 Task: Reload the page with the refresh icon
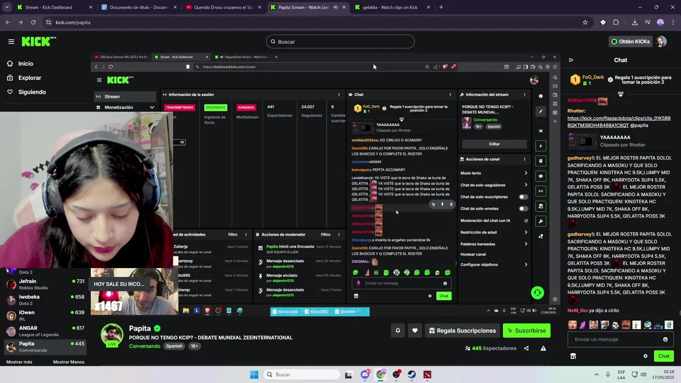tap(33, 22)
